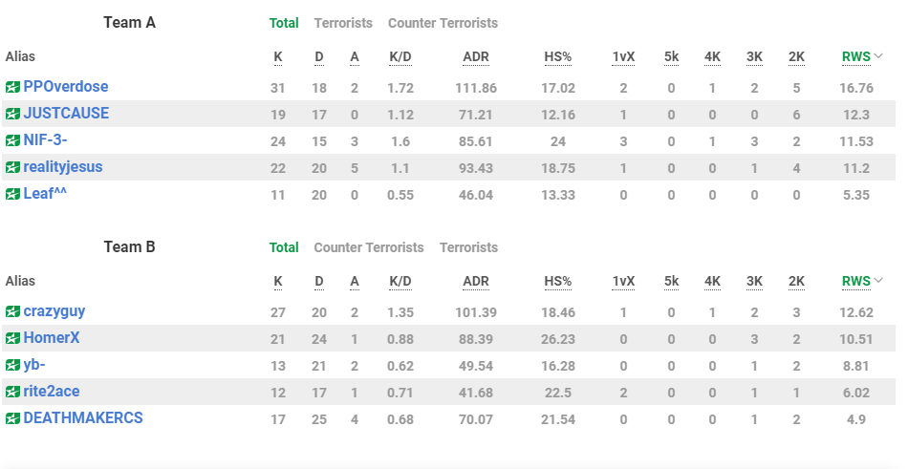Expand the Team A RWS sort arrow
Screen dimensions: 908x469
[x=878, y=56]
